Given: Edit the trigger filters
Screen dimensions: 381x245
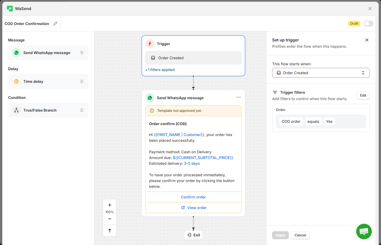Looking at the screenshot, I should click(363, 95).
